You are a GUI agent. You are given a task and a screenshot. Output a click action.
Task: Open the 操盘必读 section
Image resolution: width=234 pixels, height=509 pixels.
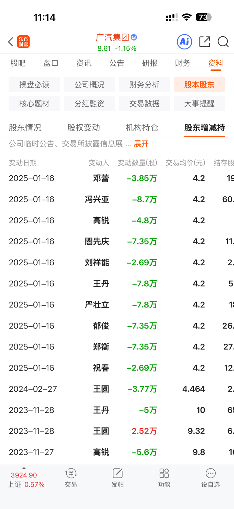34,84
